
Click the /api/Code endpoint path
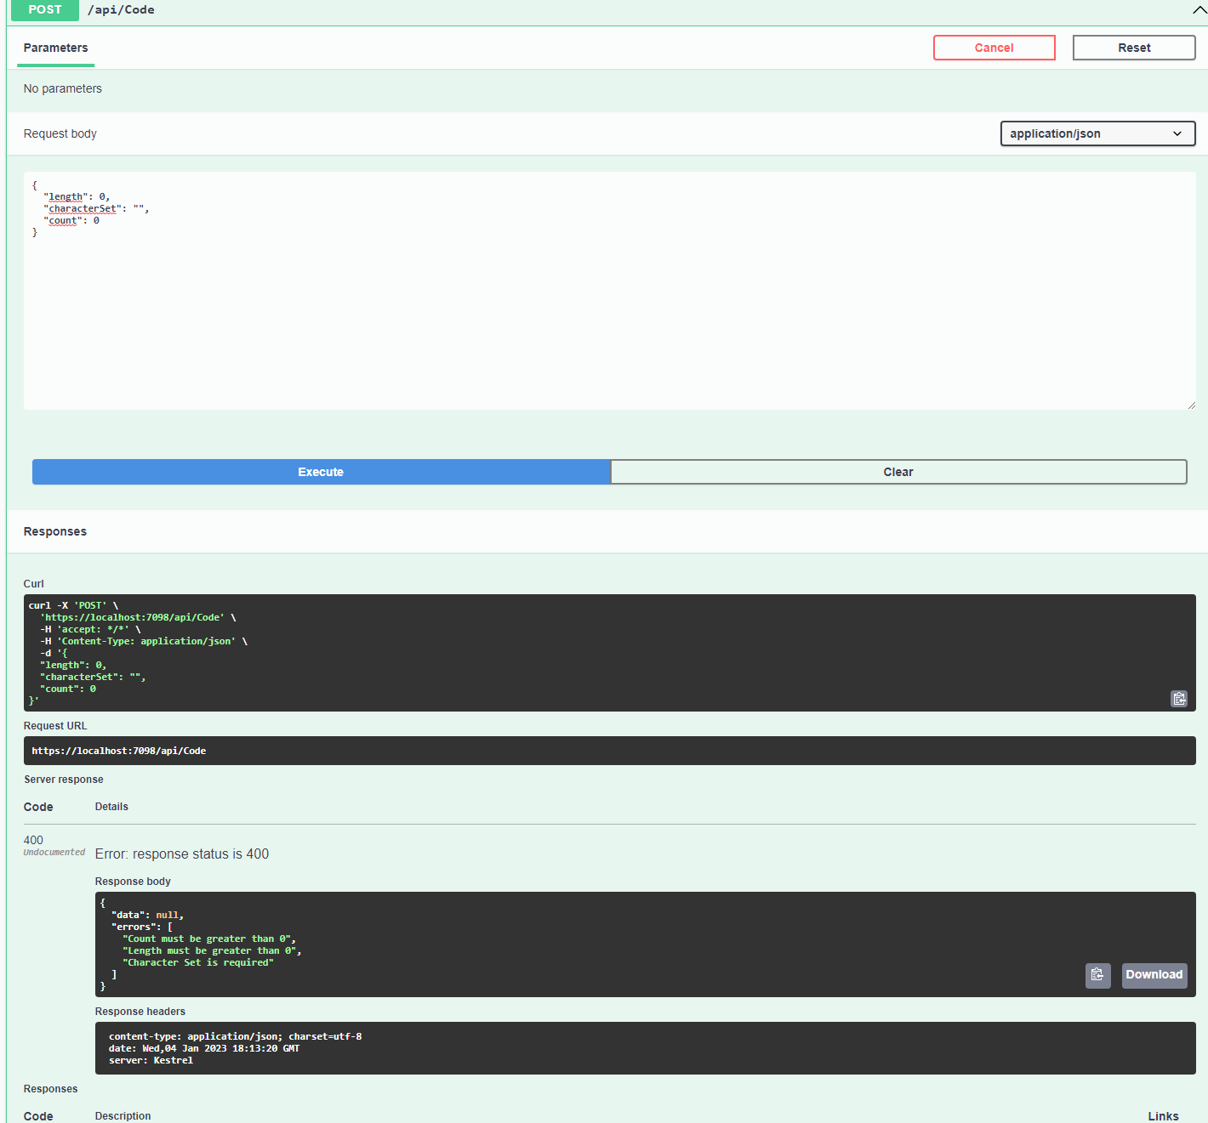click(x=121, y=10)
